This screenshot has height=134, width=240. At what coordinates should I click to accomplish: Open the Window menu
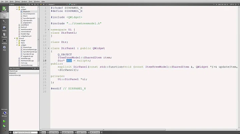pyautogui.click(x=37, y=1)
